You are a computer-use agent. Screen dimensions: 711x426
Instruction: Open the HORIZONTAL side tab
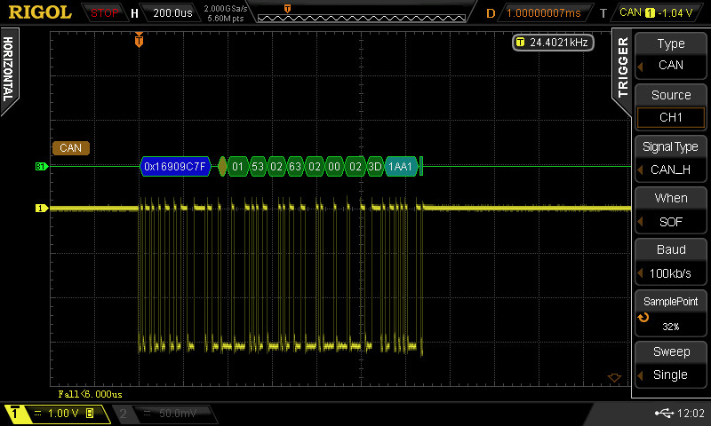(x=8, y=71)
